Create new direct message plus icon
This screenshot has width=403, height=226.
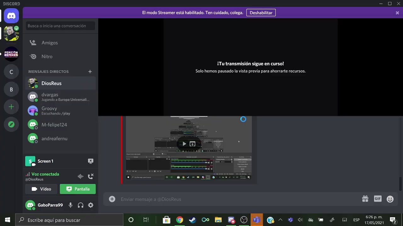(x=90, y=72)
